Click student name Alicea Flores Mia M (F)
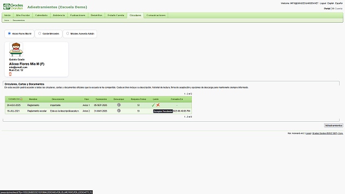Viewport: 345px width, 194px height. pyautogui.click(x=26, y=64)
